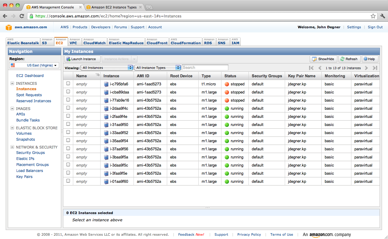This screenshot has height=239, width=388.
Task: Click the instance Search field
Action: tap(205, 68)
